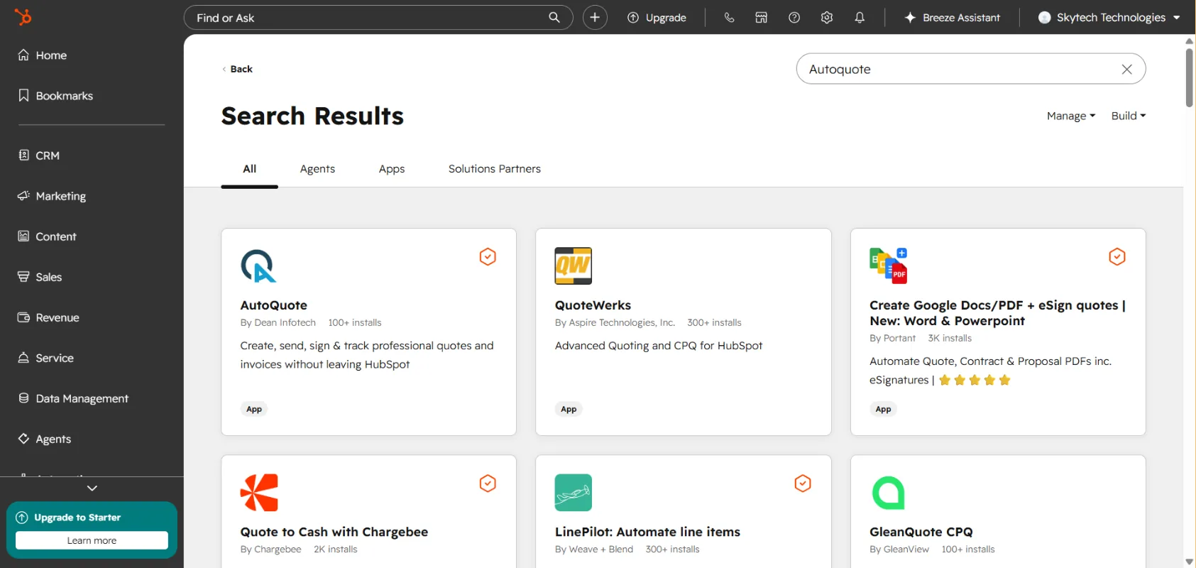
Task: Open the GleanQuote CPQ logo
Action: click(888, 493)
